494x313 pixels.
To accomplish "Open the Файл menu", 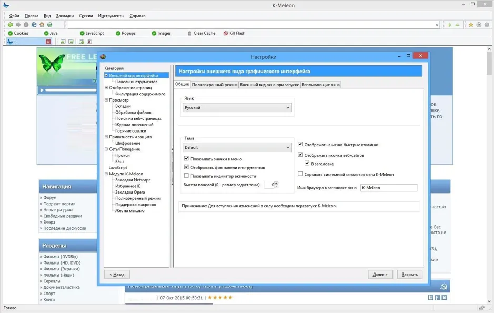I will (14, 16).
